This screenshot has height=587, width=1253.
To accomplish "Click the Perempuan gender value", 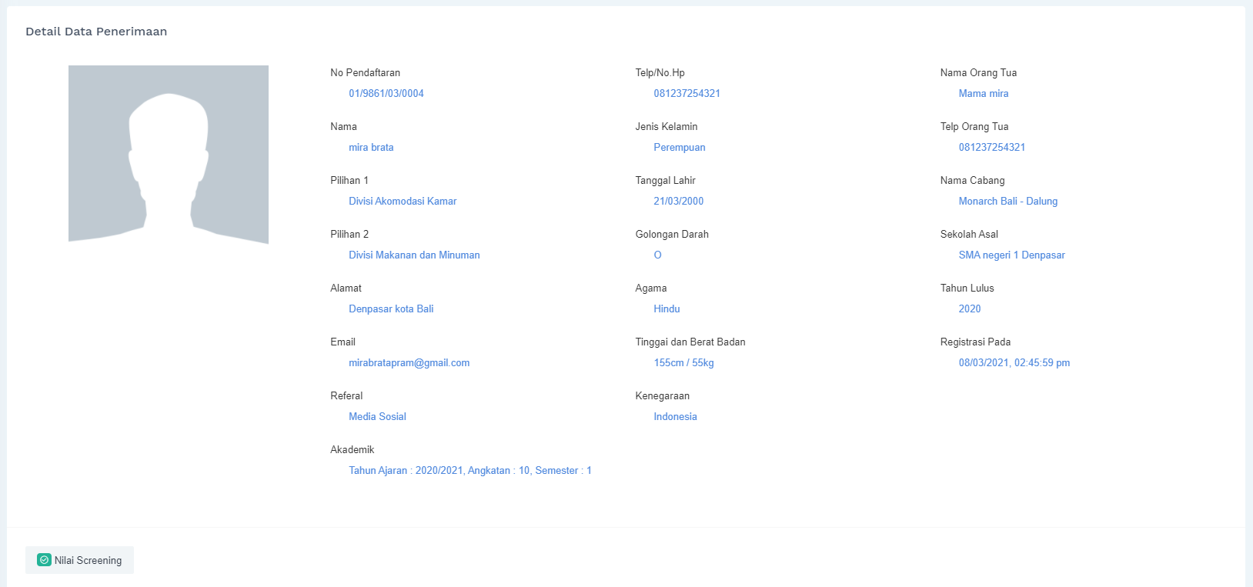I will pyautogui.click(x=679, y=147).
